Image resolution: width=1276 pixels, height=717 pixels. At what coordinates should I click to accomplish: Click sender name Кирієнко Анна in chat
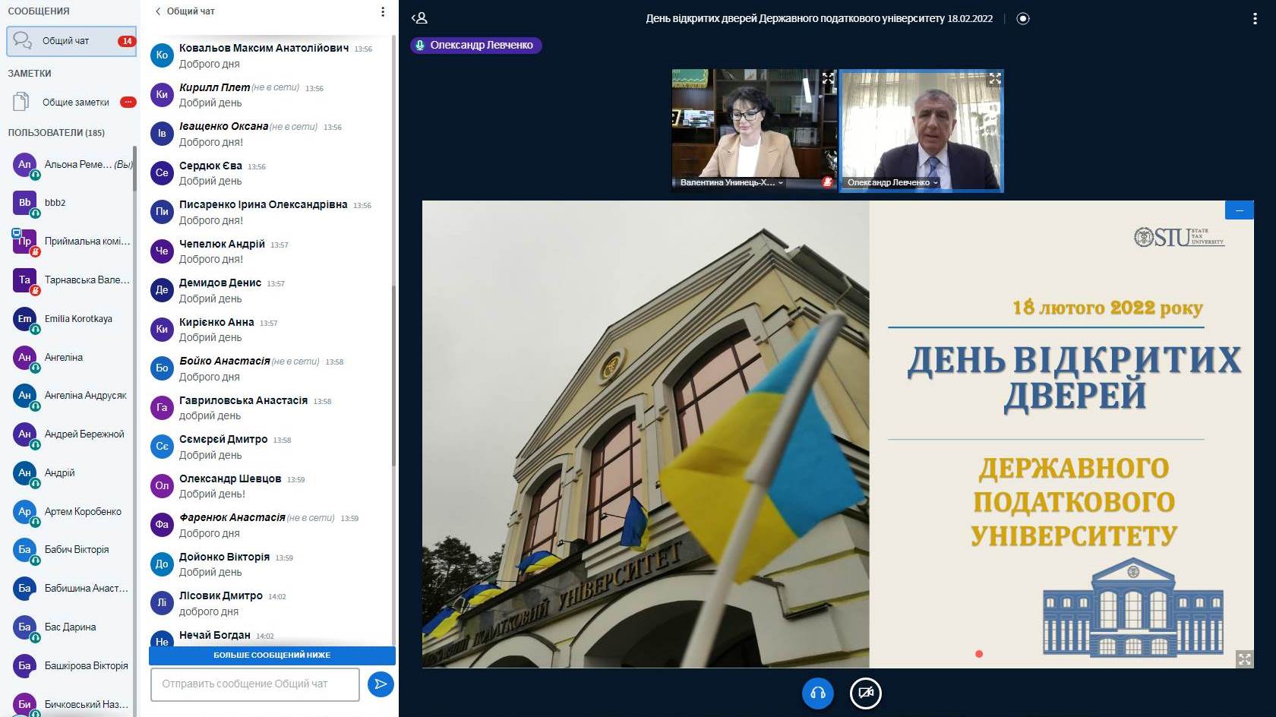pos(216,322)
